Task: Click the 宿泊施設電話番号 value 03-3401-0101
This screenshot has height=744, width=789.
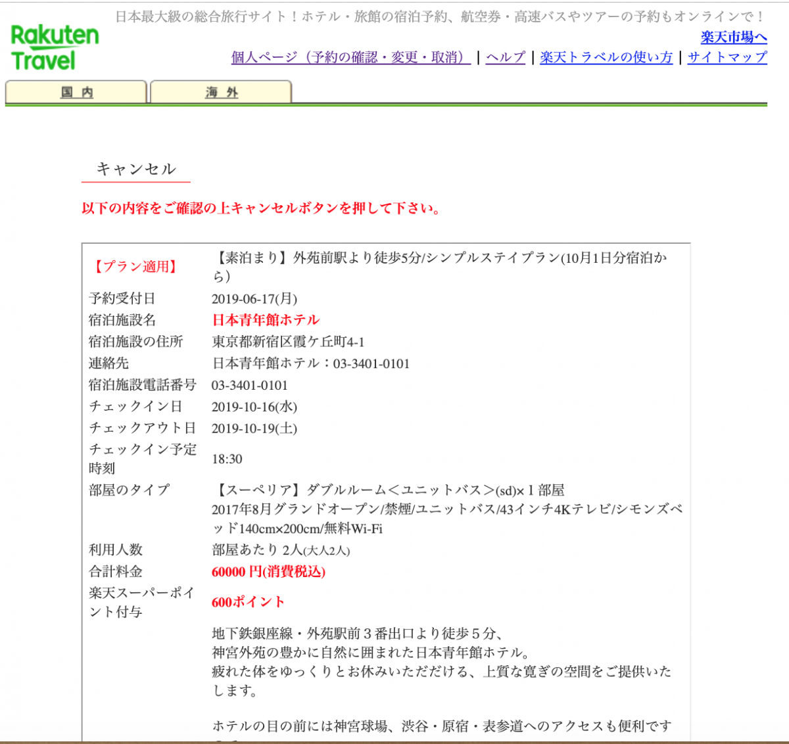Action: tap(250, 385)
